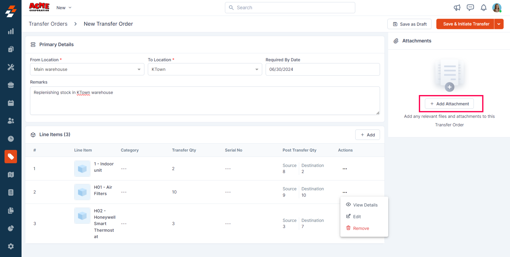Click the Required By Date field
The image size is (510, 257).
coord(323,69)
